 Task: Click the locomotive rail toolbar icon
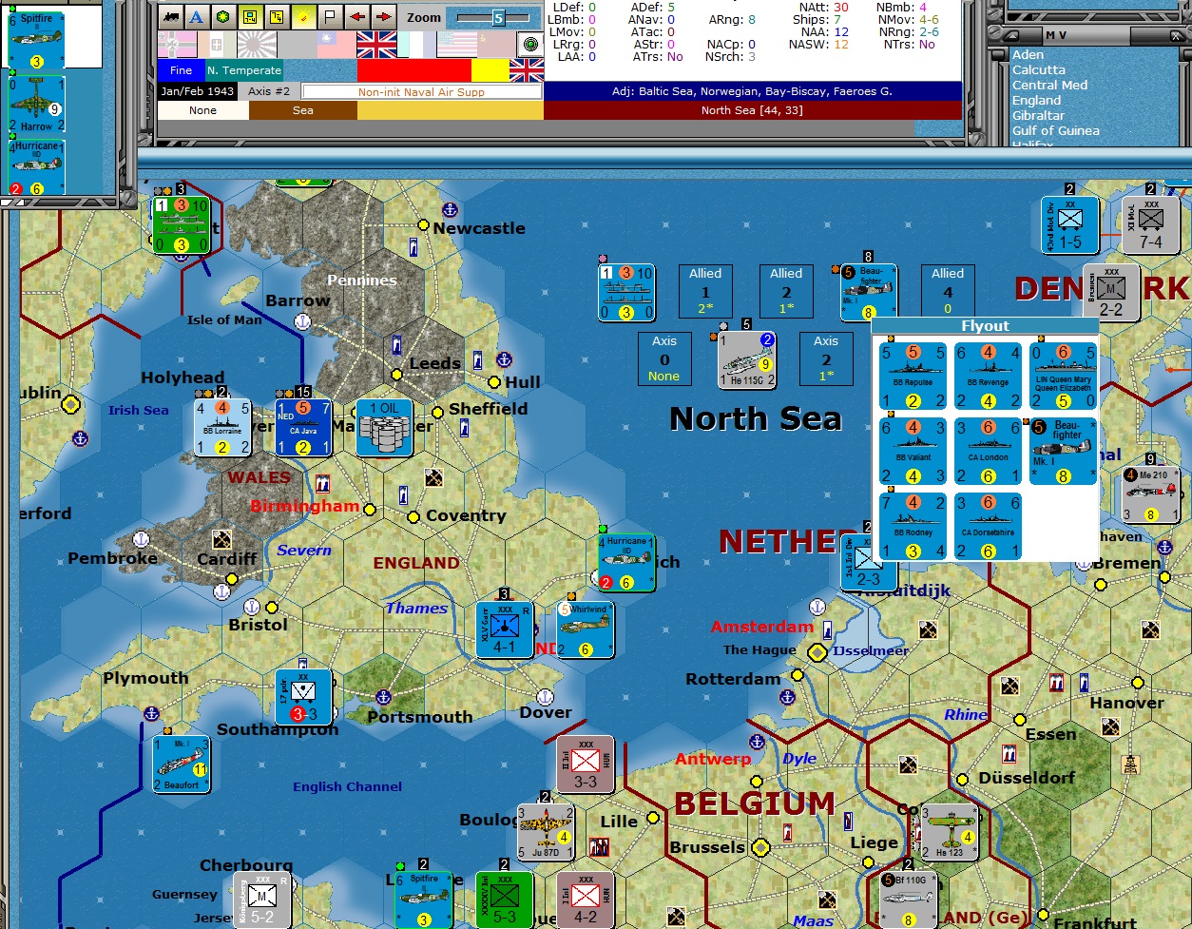[x=170, y=16]
